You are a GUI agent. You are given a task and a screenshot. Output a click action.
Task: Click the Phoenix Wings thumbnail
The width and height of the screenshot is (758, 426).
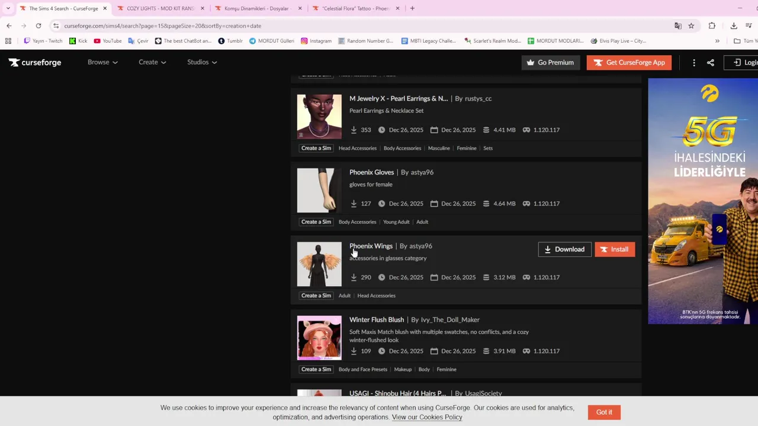click(319, 264)
